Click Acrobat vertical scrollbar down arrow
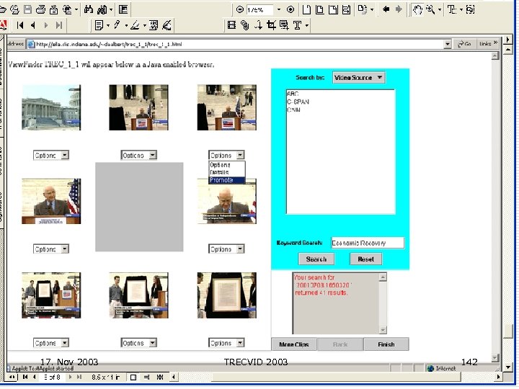 508,367
